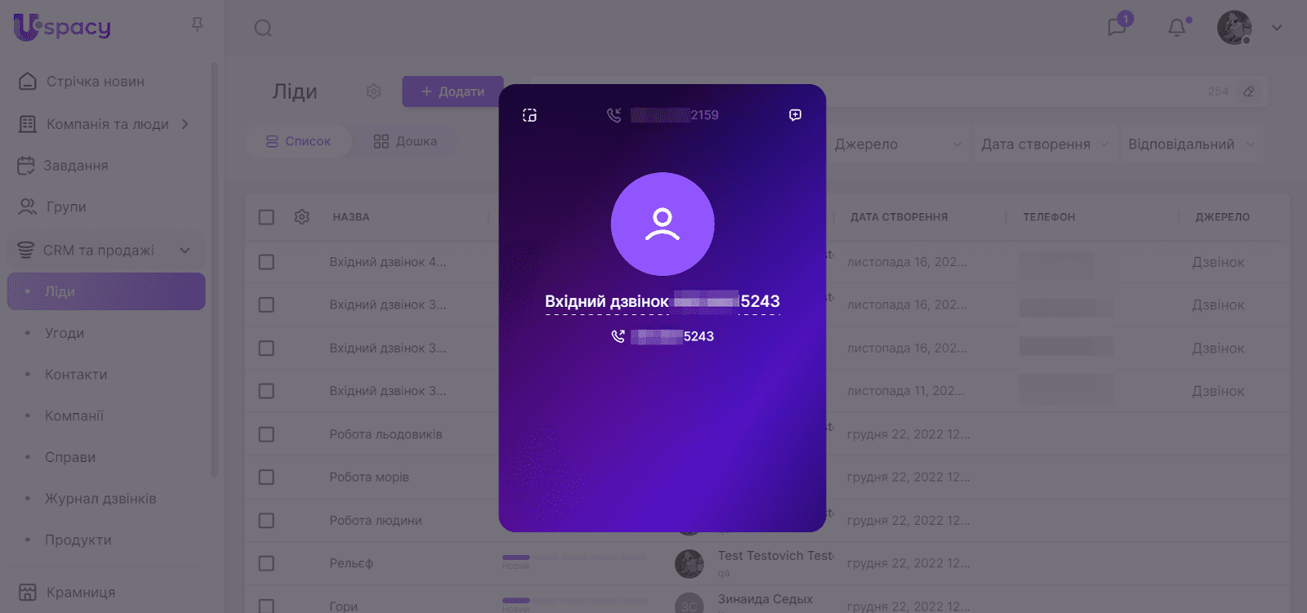
Task: Check the Робота людини row checkbox
Action: point(266,521)
